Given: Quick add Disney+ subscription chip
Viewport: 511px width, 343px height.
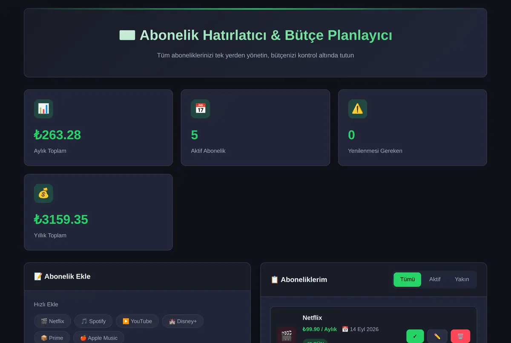Looking at the screenshot, I should click(183, 321).
